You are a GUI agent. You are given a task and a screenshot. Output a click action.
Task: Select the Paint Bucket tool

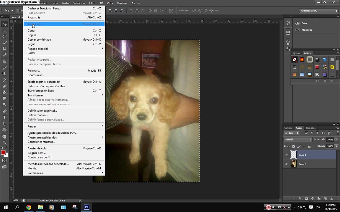point(4,92)
